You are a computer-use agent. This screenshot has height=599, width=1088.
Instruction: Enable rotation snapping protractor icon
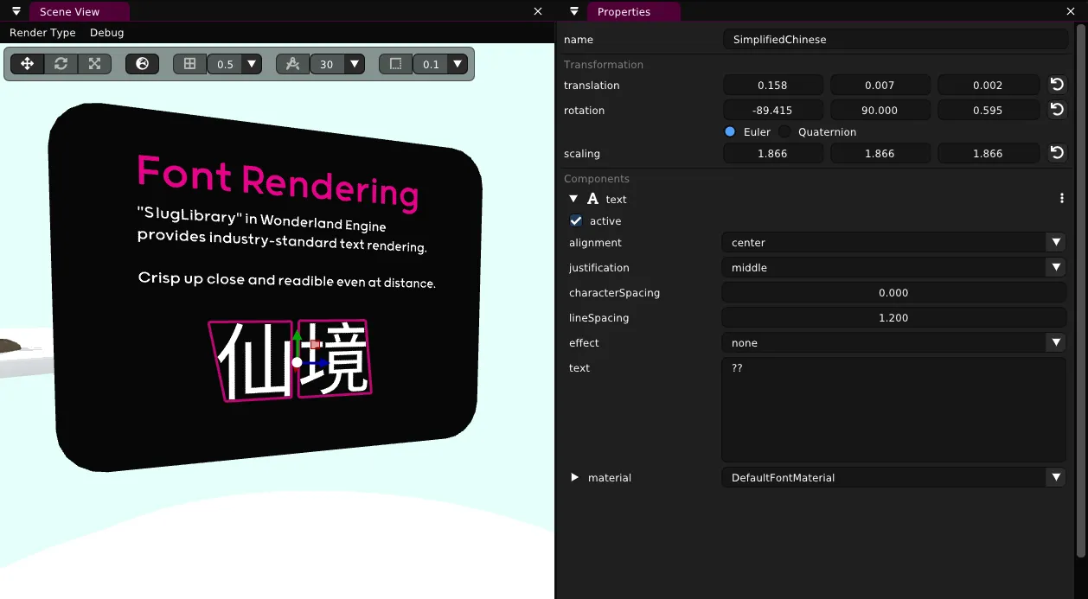pyautogui.click(x=292, y=63)
